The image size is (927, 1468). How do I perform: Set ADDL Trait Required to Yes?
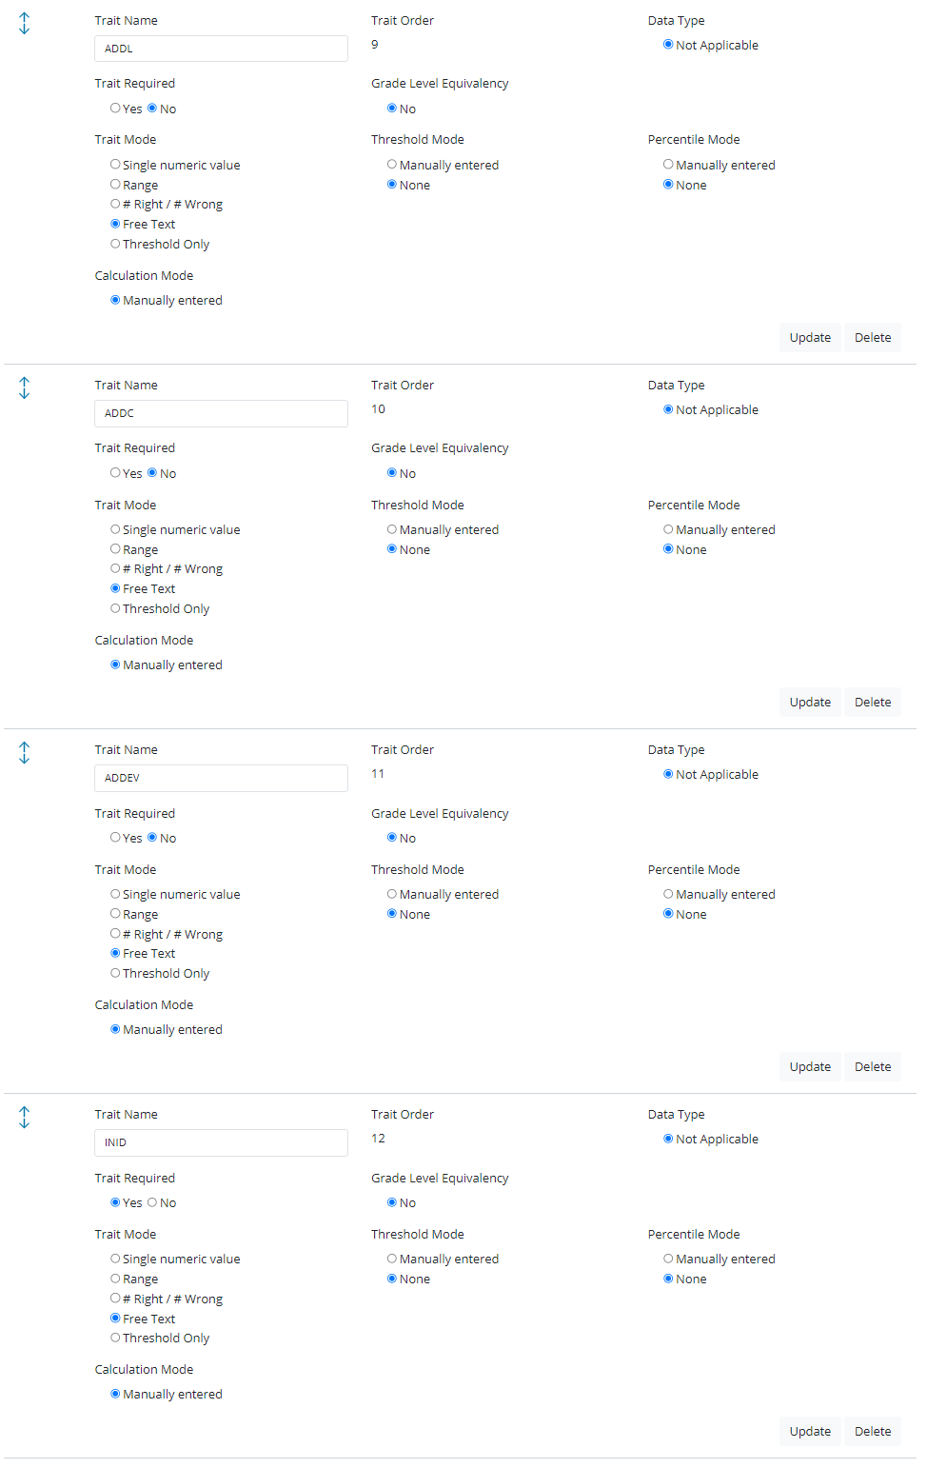(115, 109)
